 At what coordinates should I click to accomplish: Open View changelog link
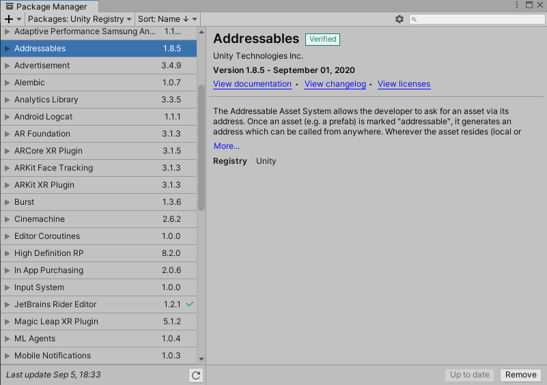(335, 84)
